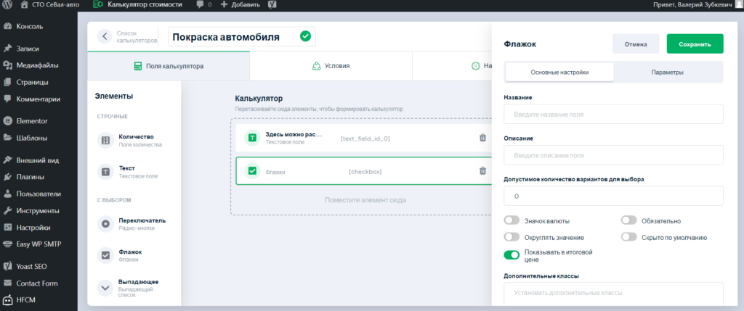744x311 pixels.
Task: Click the Список калькуляторов link
Action: (x=137, y=37)
